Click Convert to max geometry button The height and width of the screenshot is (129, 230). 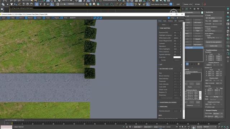tap(213, 42)
